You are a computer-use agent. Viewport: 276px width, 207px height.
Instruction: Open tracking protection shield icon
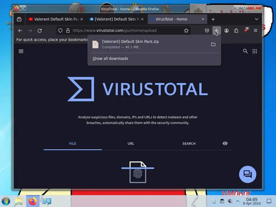[60, 31]
